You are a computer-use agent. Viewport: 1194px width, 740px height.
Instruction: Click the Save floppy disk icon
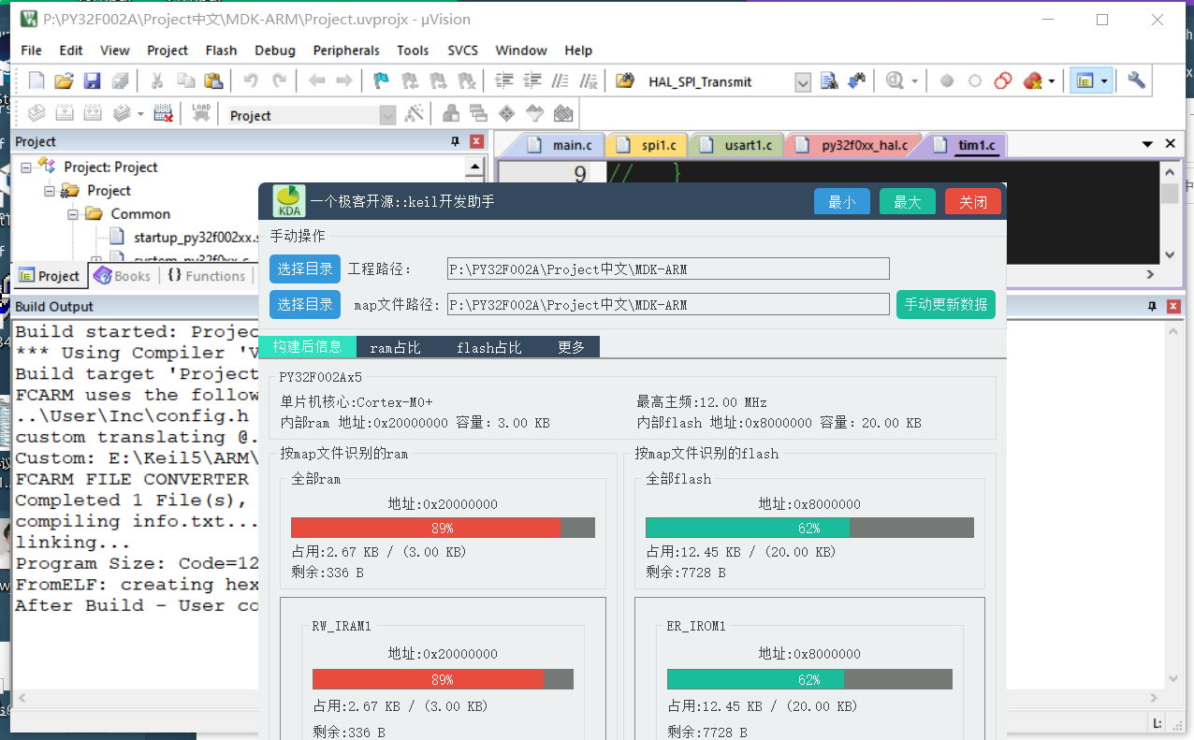[92, 81]
